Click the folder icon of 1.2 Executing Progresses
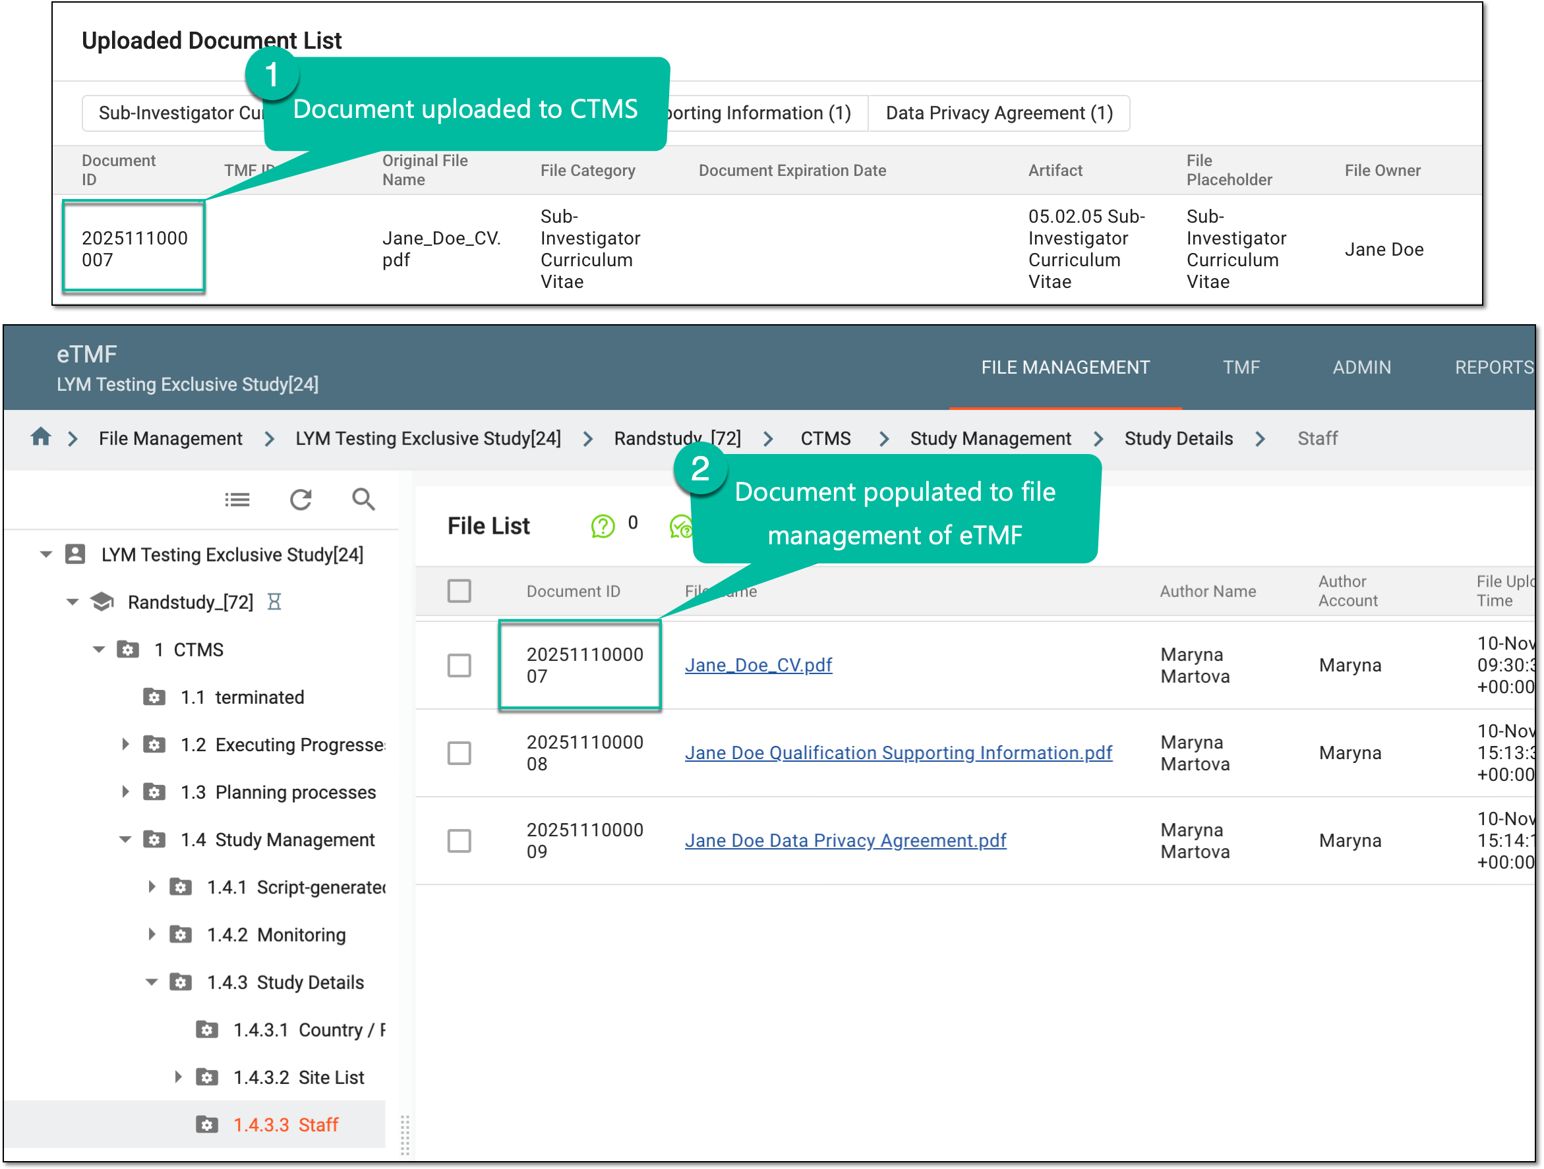The width and height of the screenshot is (1544, 1169). tap(154, 744)
